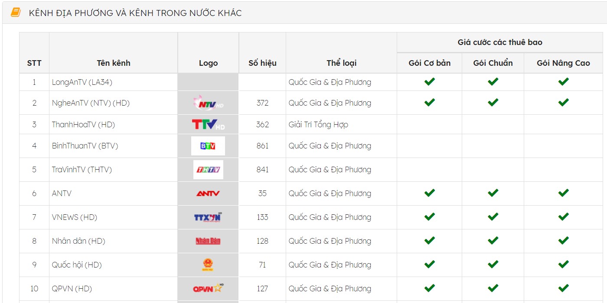Viewport: 607px width, 303px height.
Task: Click channel number 372 cell
Action: [262, 103]
